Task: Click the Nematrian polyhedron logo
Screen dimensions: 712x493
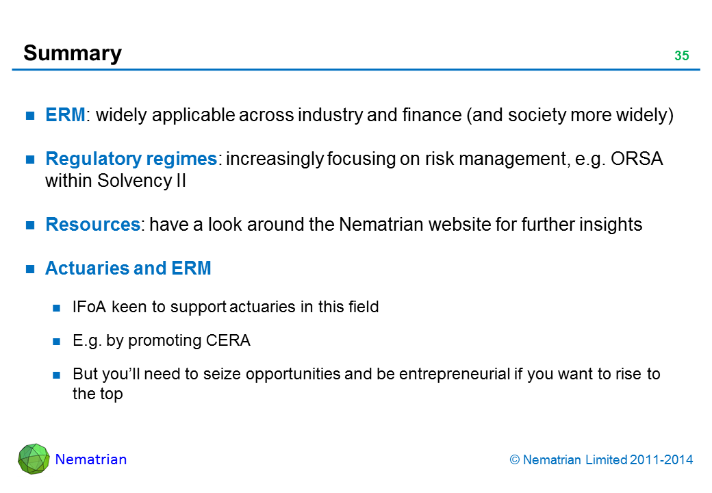Action: coord(34,459)
